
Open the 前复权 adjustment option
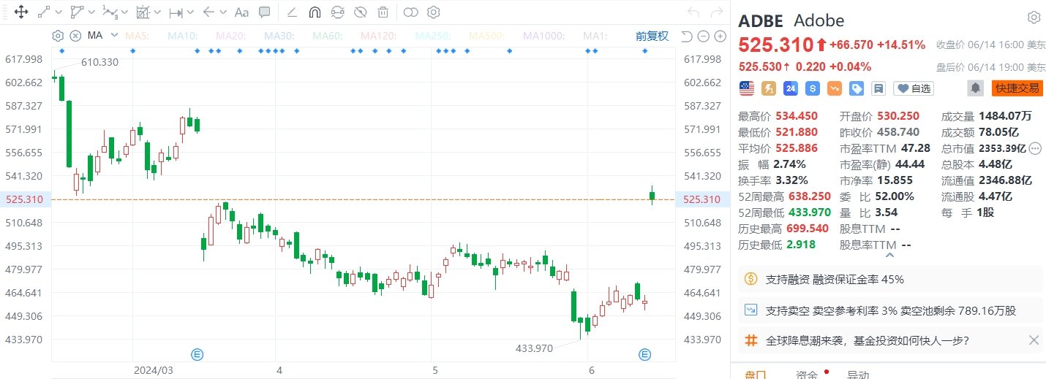point(651,36)
